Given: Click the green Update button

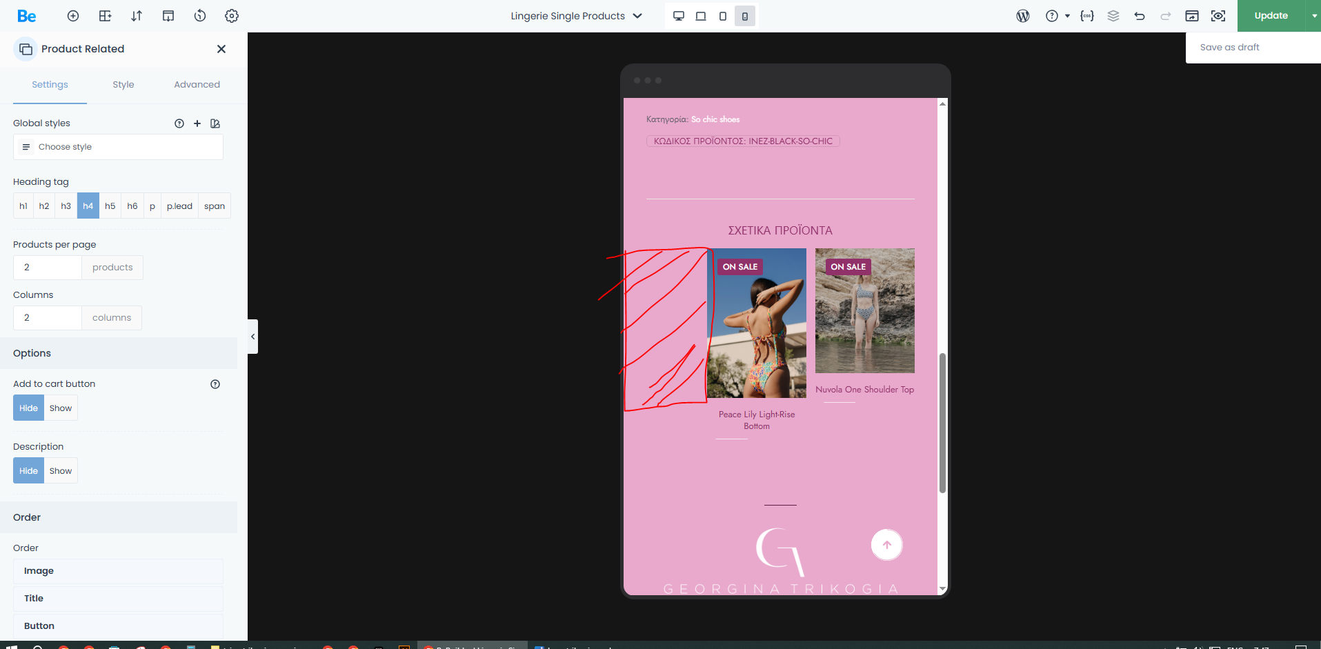Looking at the screenshot, I should pos(1271,16).
